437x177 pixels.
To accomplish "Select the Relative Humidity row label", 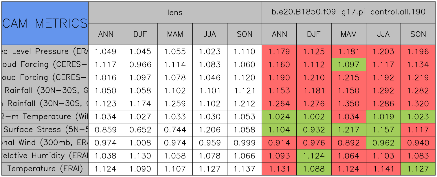I will (45, 156).
